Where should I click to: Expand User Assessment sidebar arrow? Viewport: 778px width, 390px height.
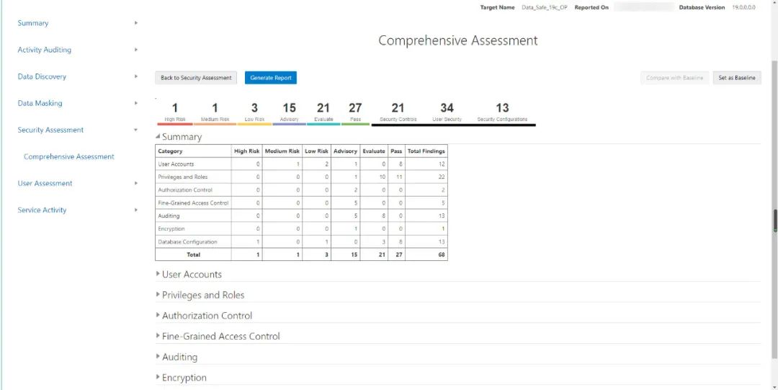click(x=136, y=183)
